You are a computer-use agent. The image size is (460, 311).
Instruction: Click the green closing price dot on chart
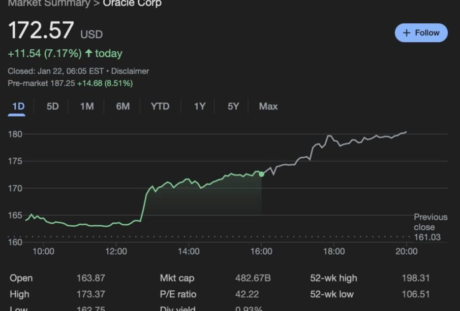261,174
